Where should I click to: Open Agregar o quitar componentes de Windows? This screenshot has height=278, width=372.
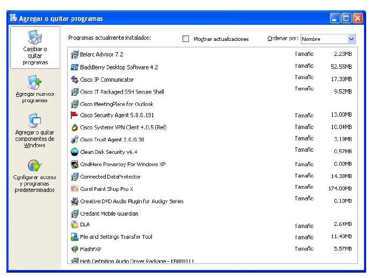coord(35,131)
